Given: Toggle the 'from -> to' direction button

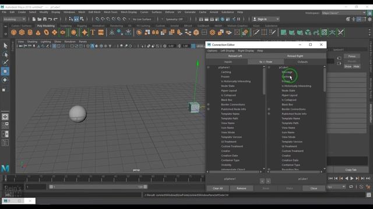Looking at the screenshot, I should point(266,62).
